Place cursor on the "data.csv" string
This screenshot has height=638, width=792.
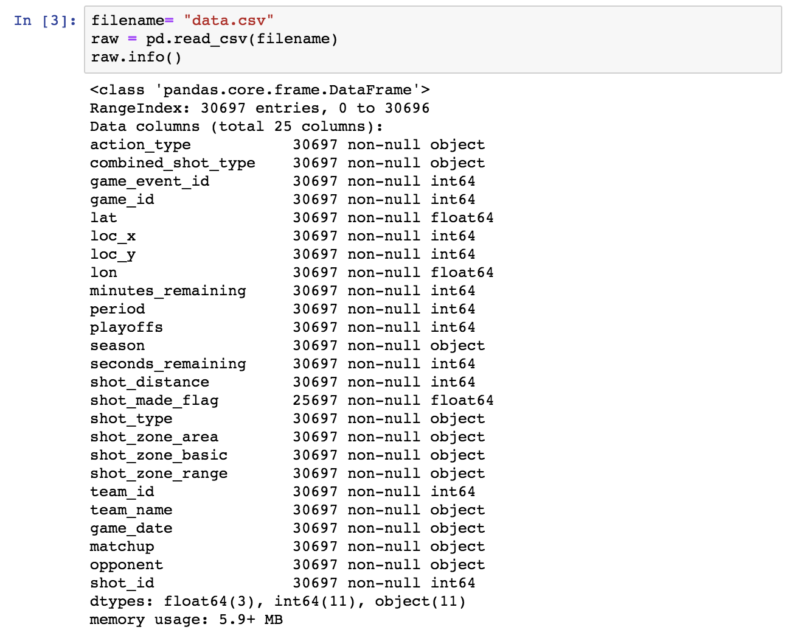point(228,21)
